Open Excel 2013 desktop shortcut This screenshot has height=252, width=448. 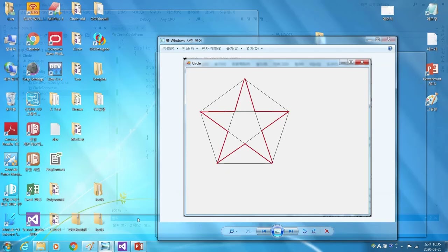coord(33,192)
